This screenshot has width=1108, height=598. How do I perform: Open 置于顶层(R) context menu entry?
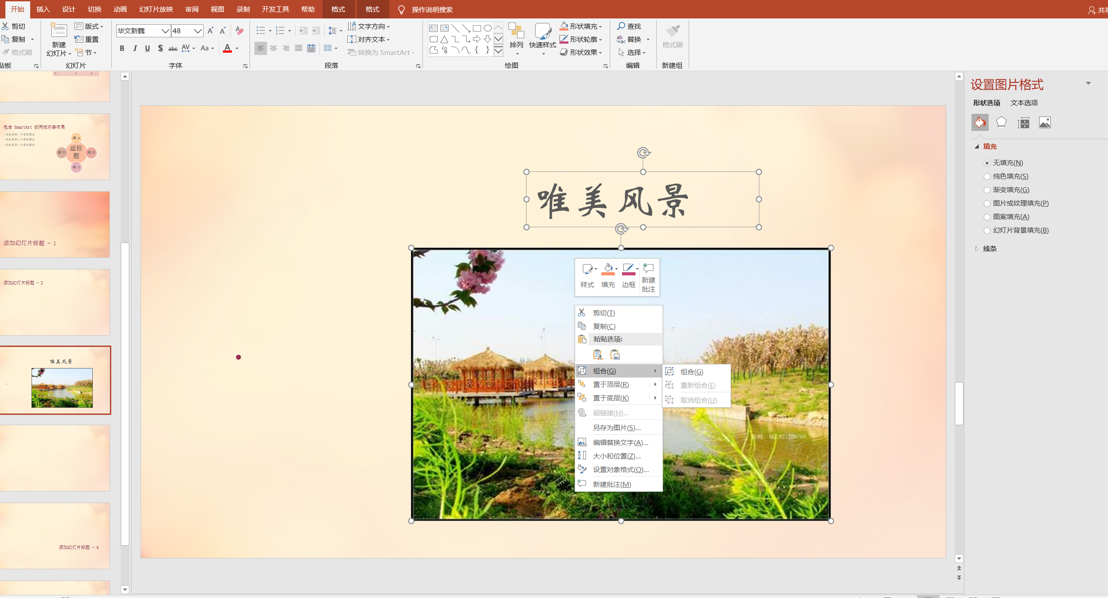pos(619,384)
